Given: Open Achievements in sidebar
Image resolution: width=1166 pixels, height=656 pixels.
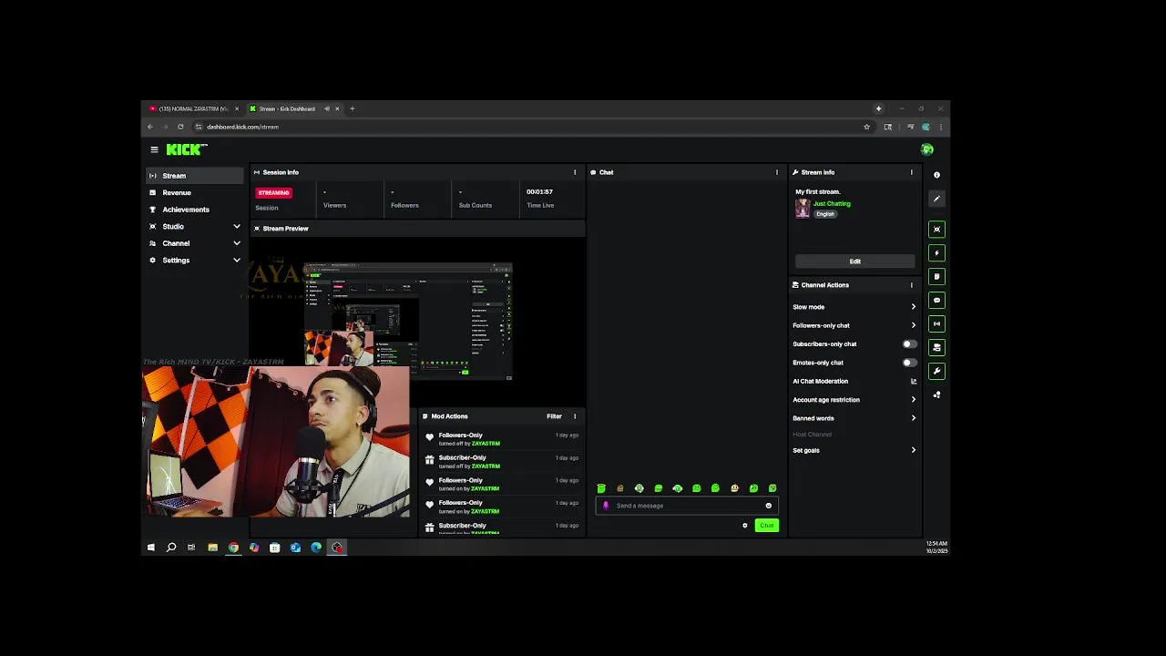Looking at the screenshot, I should click(195, 210).
